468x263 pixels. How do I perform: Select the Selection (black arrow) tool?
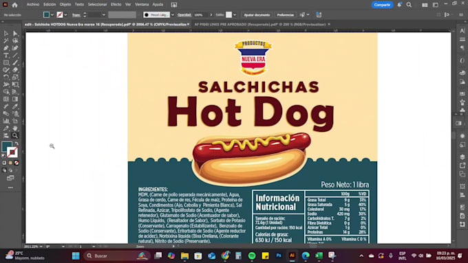click(x=6, y=34)
